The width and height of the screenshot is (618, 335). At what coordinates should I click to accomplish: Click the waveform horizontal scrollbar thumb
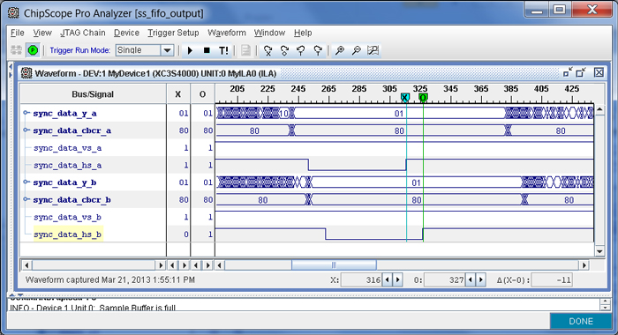pos(334,265)
